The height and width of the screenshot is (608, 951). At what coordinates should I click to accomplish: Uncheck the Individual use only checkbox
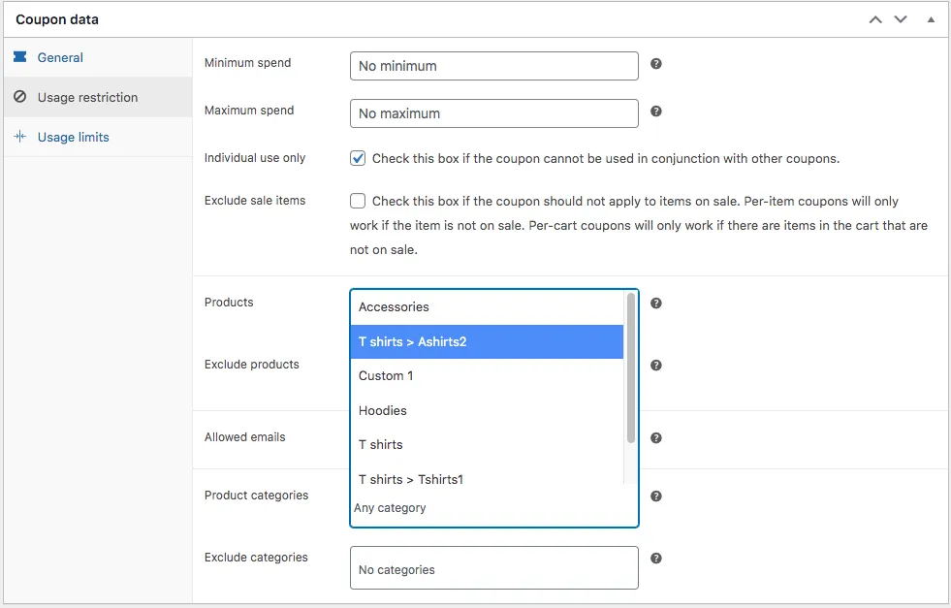point(358,158)
